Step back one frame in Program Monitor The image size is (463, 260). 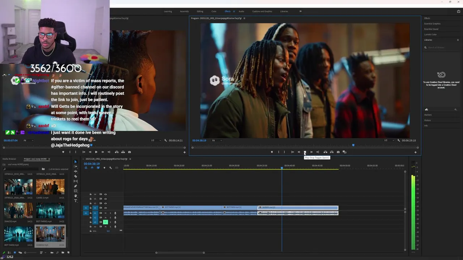click(299, 152)
